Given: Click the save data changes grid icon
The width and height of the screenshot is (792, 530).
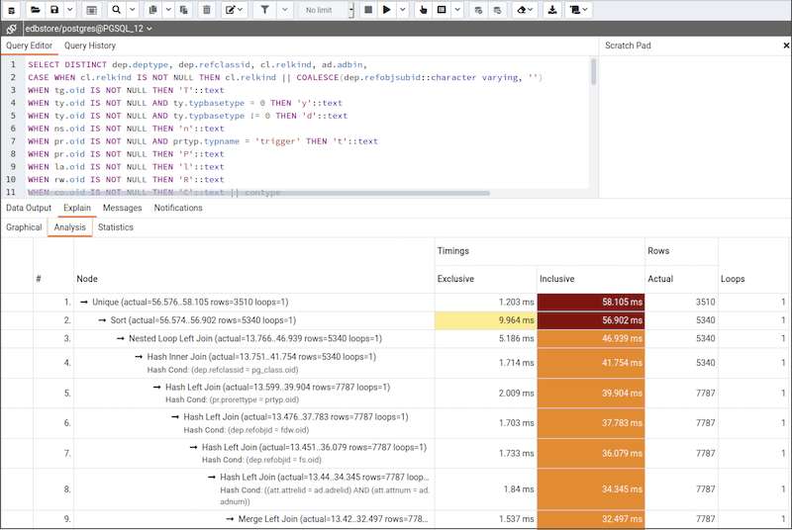Looking at the screenshot, I should [91, 10].
